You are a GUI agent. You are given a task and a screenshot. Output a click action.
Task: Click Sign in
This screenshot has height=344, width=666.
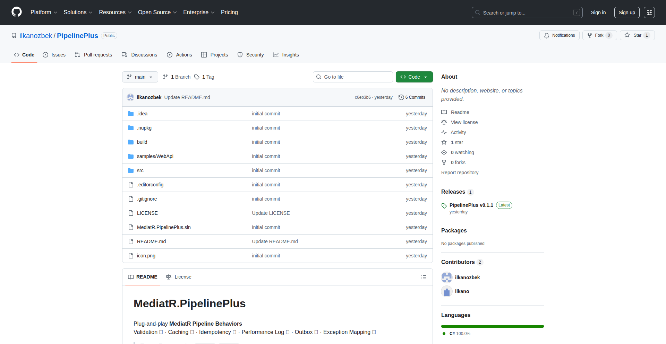(x=598, y=12)
